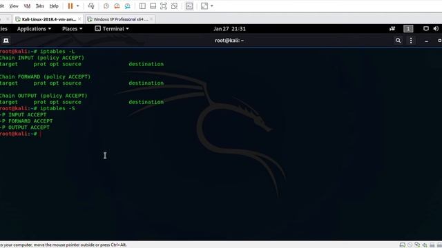Image resolution: width=442 pixels, height=248 pixels.
Task: Open Kali Places menu
Action: click(x=72, y=29)
